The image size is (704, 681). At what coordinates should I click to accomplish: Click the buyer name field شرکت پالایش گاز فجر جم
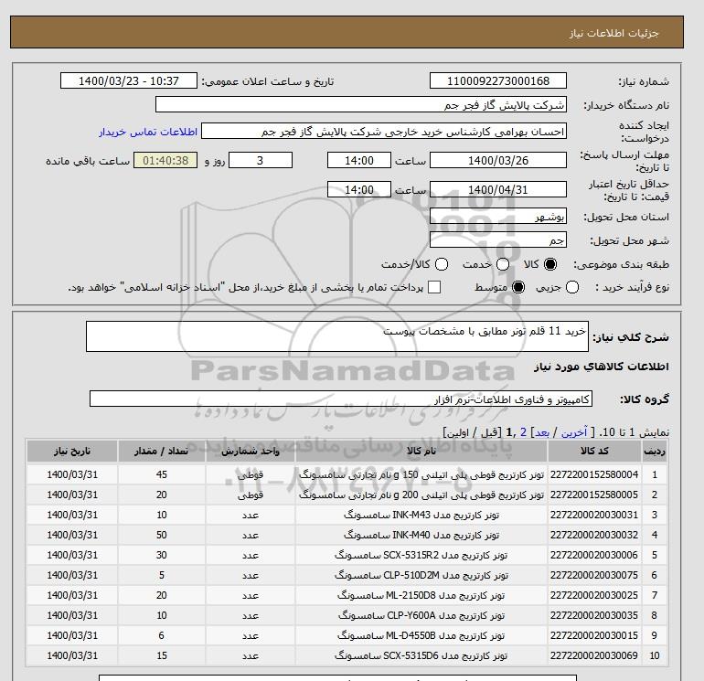click(361, 104)
